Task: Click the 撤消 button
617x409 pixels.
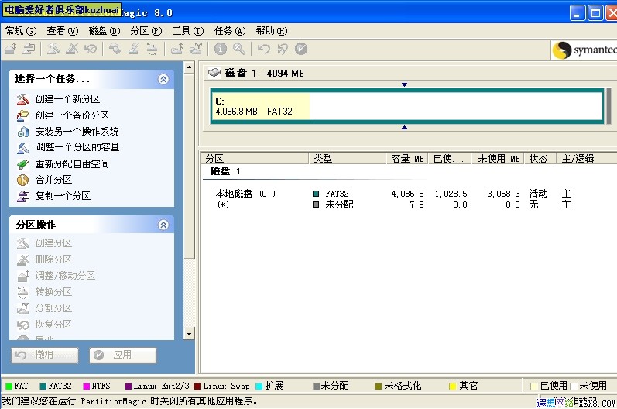Action: [44, 355]
